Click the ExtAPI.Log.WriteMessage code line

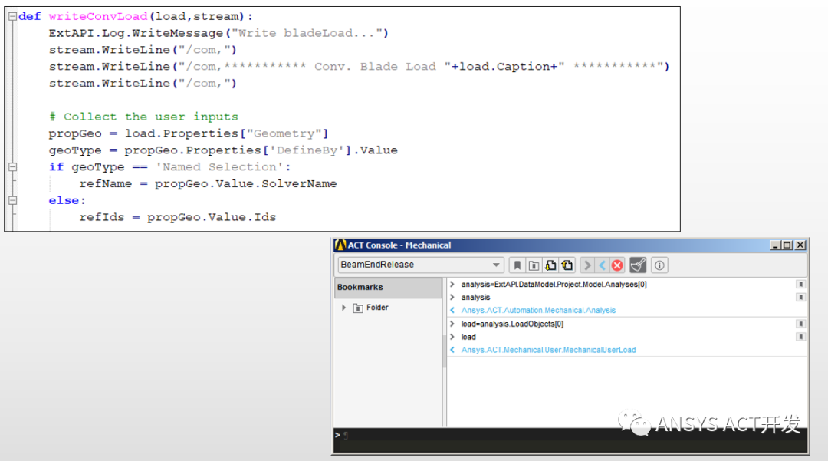pyautogui.click(x=219, y=33)
